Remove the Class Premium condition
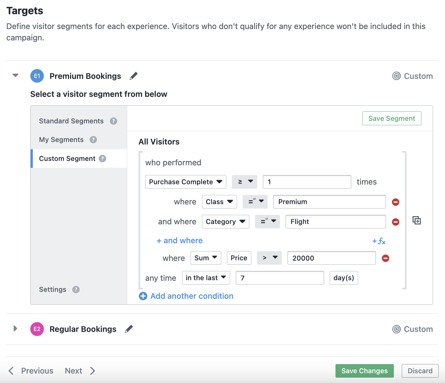This screenshot has height=383, width=445. click(x=395, y=202)
